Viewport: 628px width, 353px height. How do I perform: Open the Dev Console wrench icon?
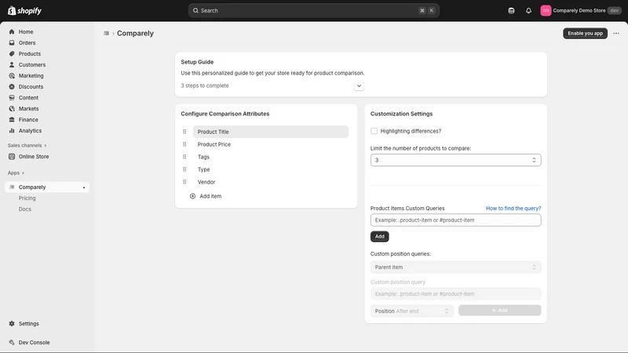coord(12,343)
